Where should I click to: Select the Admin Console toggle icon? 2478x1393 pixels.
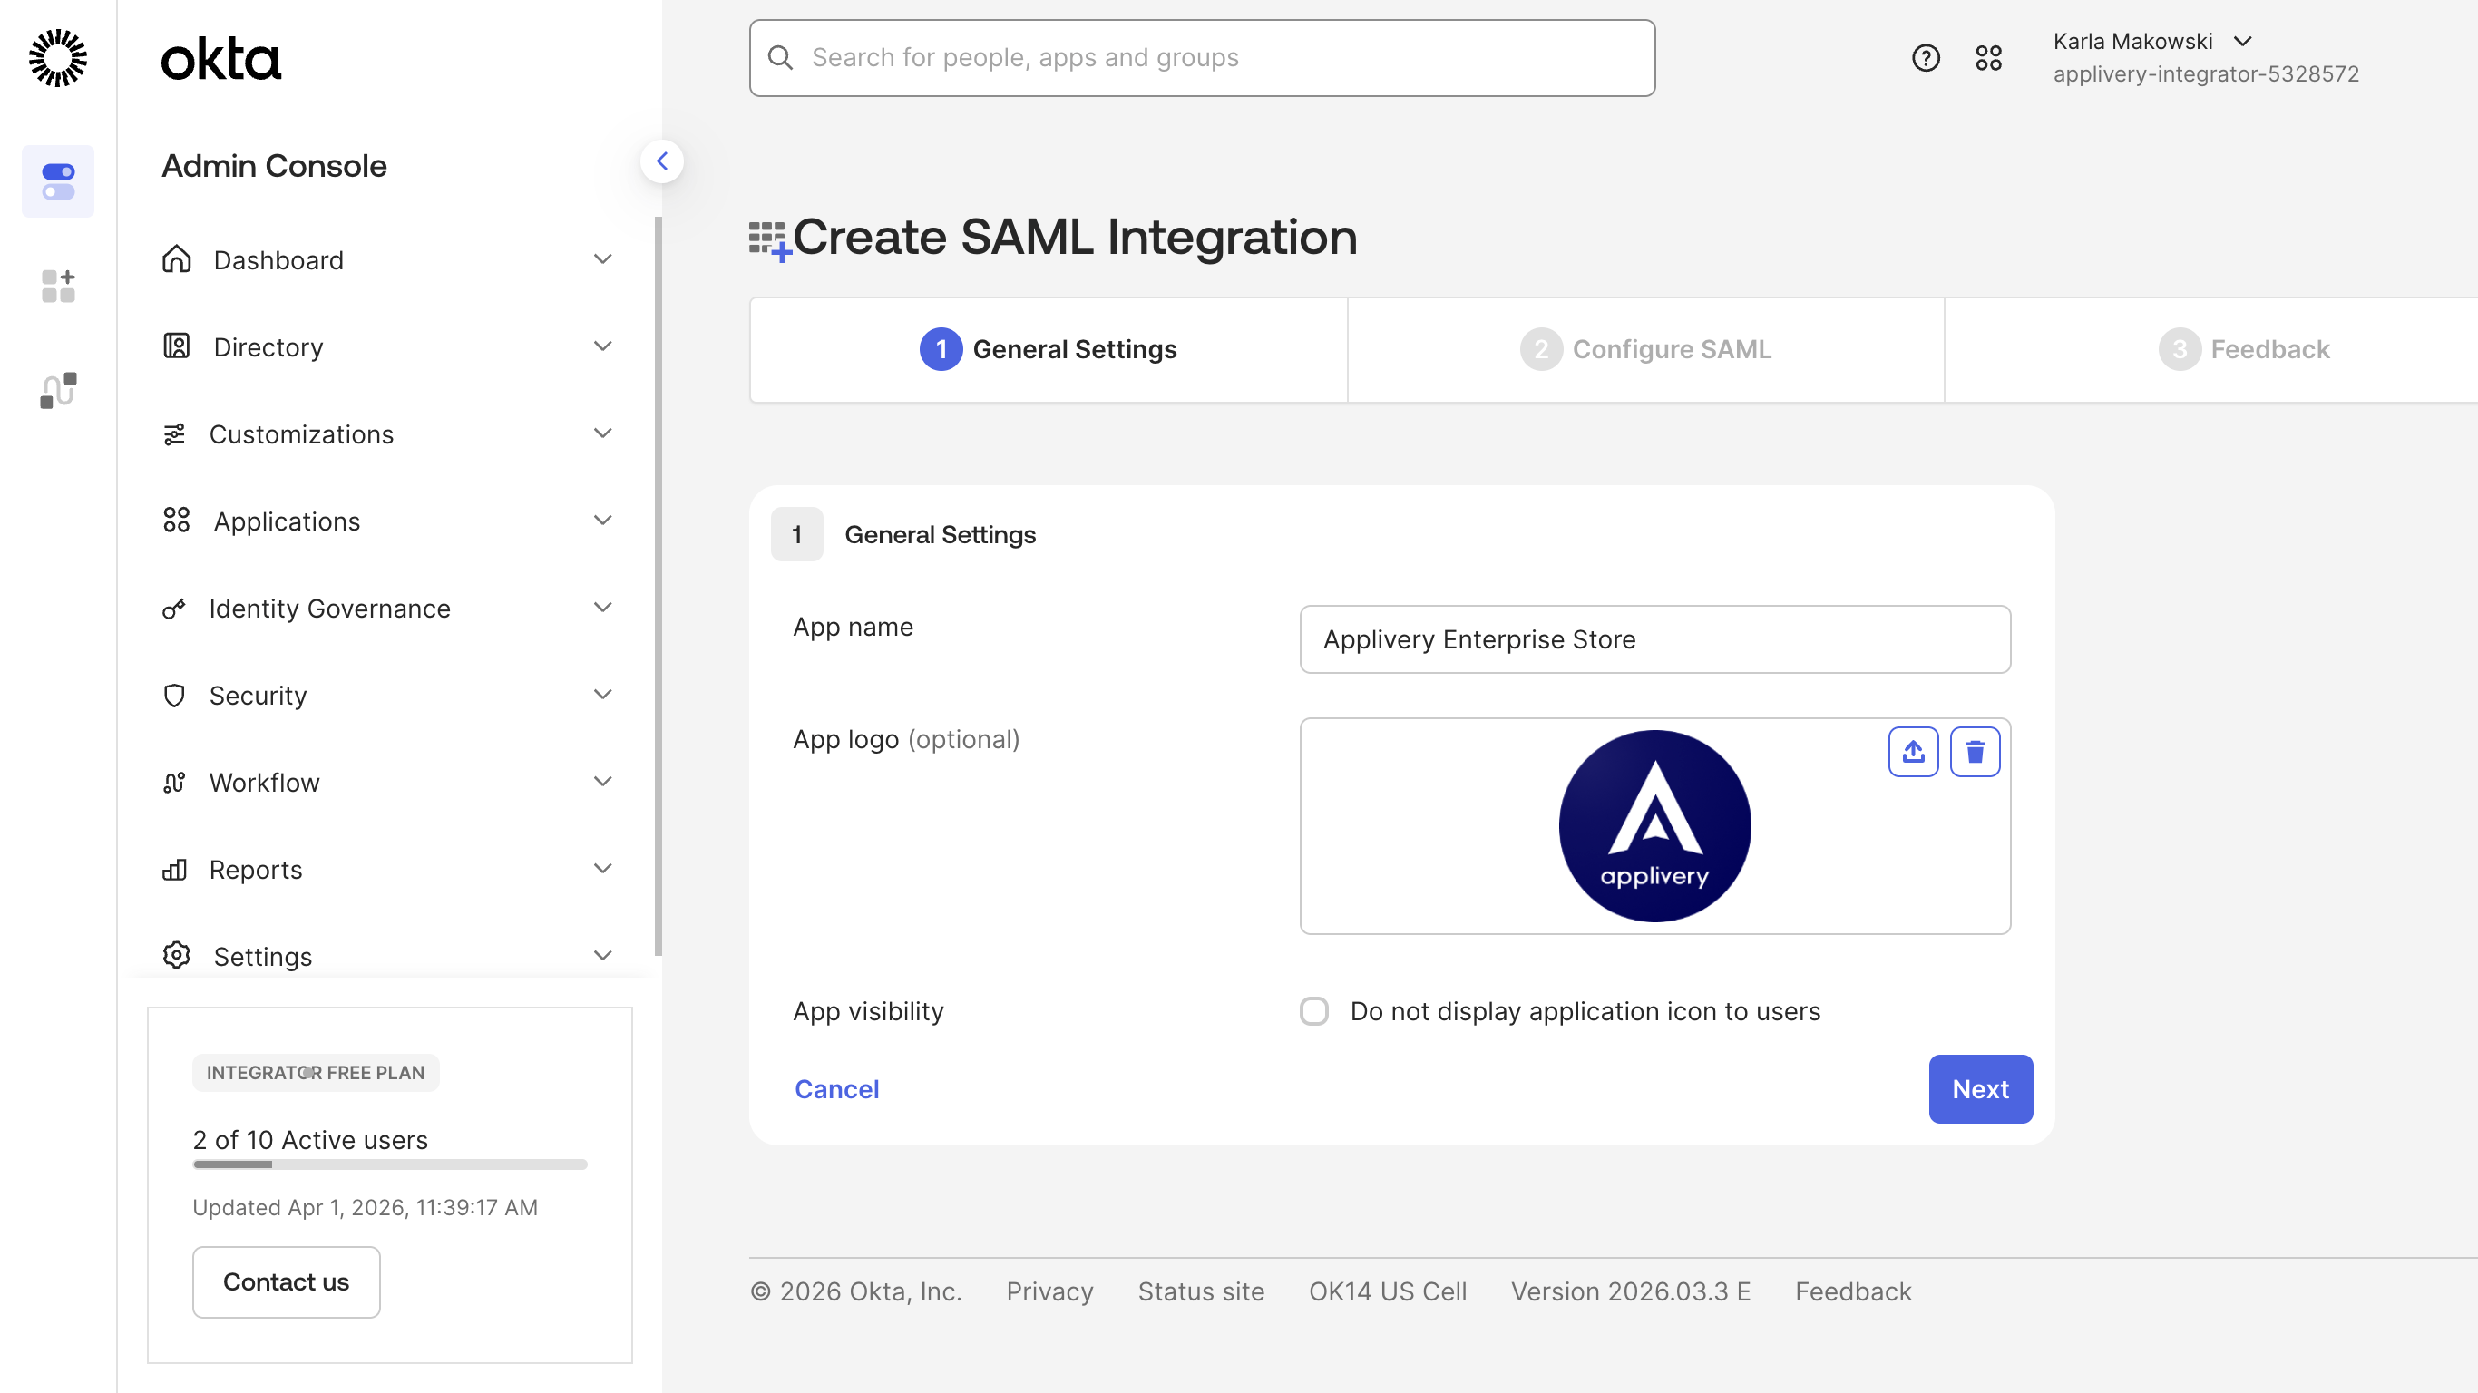pyautogui.click(x=58, y=180)
